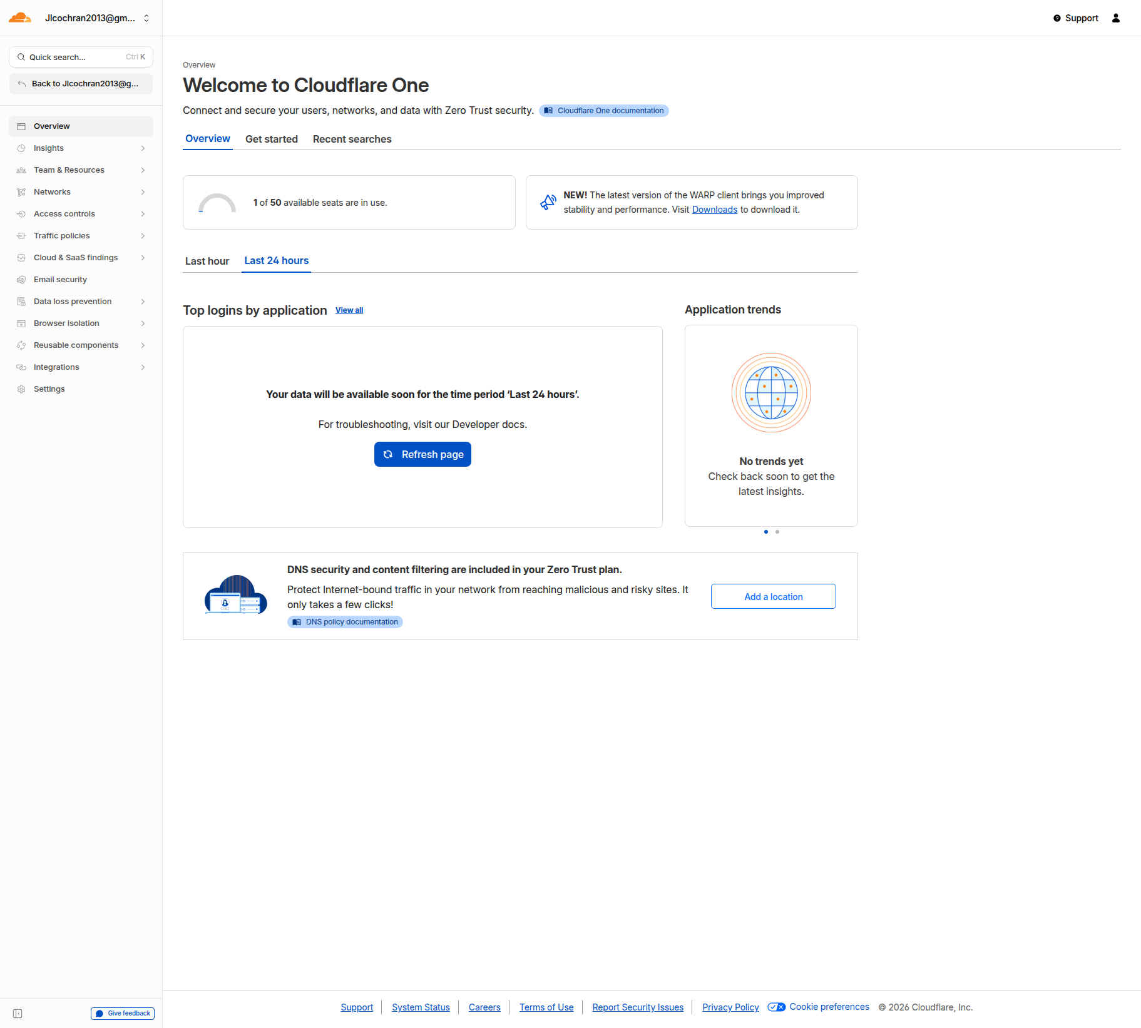The width and height of the screenshot is (1141, 1028).
Task: Expand the Access controls section
Action: 143,213
